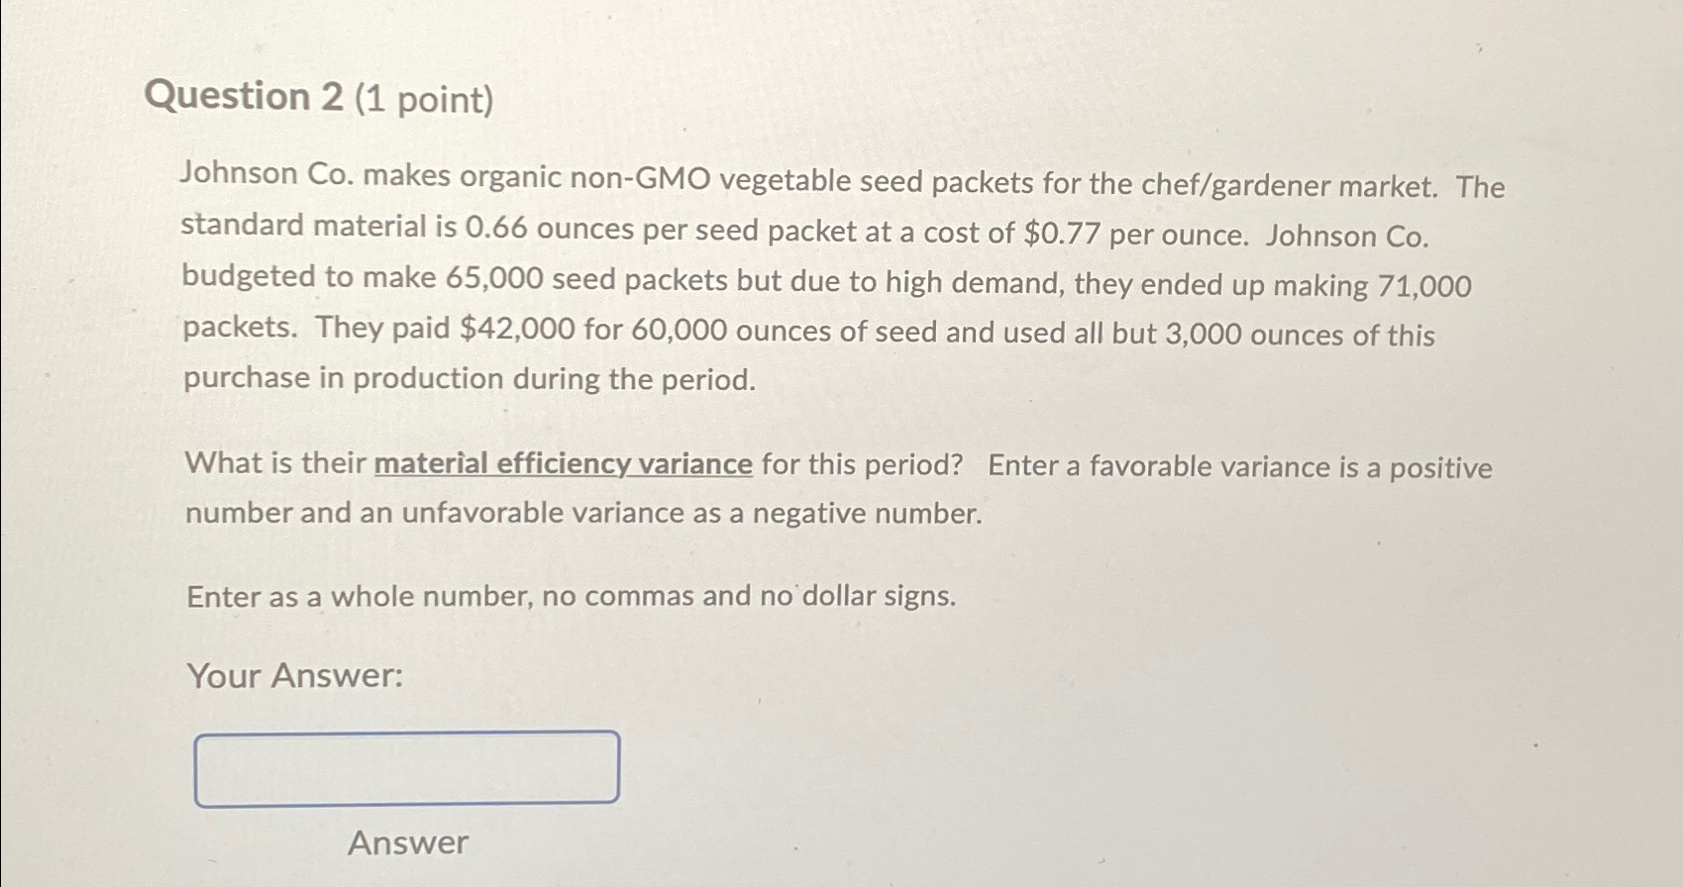Click the text Your Answer label
Viewport: 1683px width, 887px height.
point(291,677)
